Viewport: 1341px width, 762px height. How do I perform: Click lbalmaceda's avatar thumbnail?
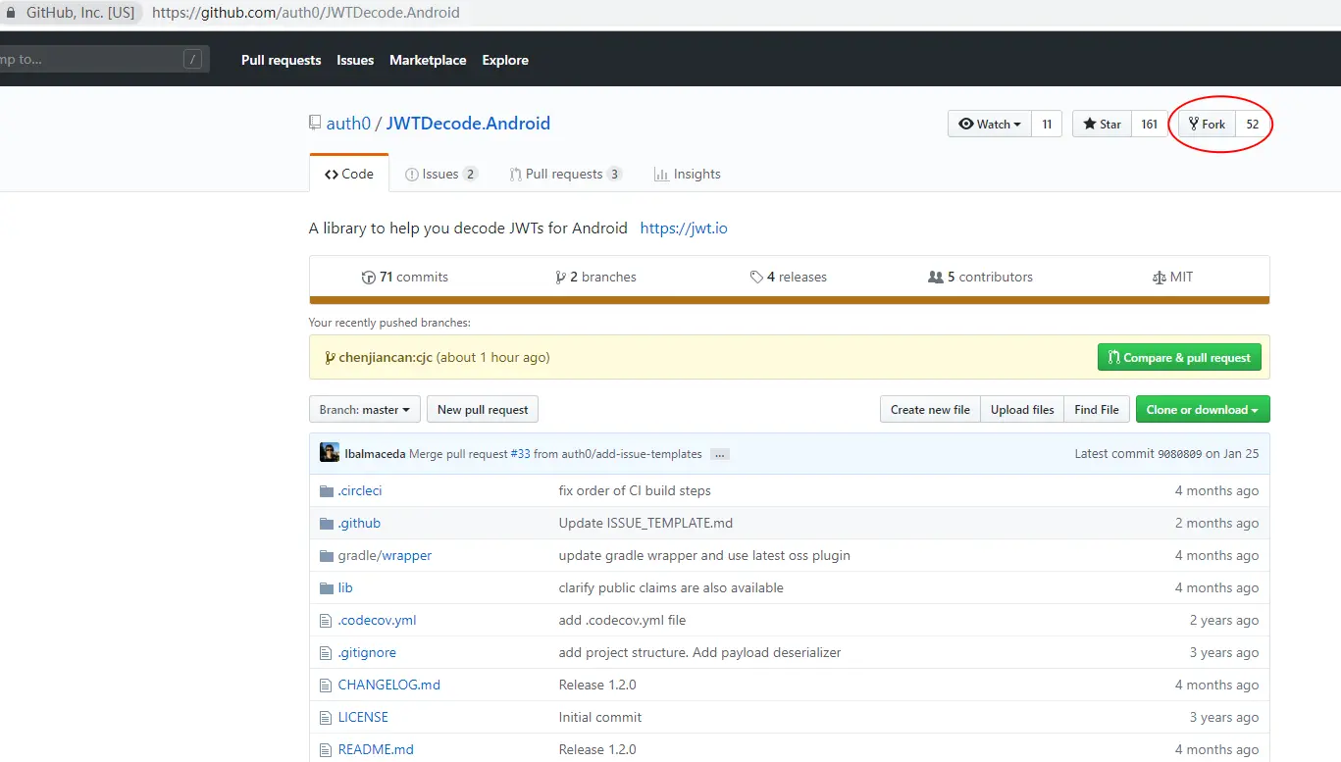pos(330,453)
